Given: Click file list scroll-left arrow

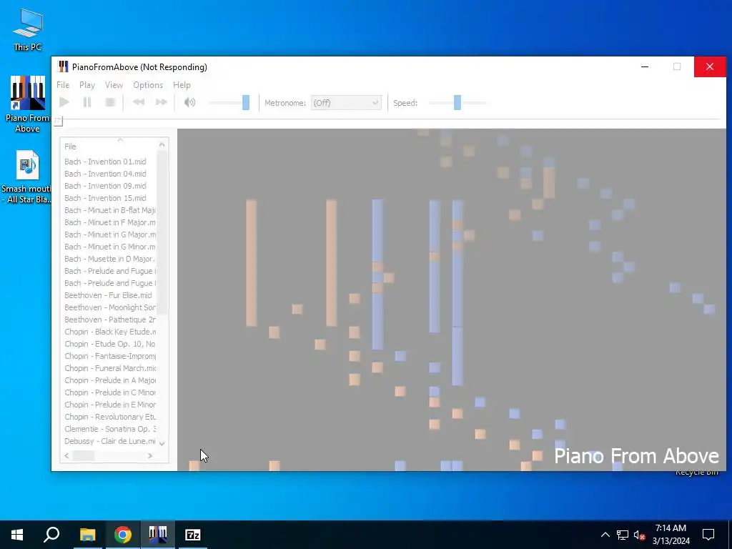Looking at the screenshot, I should click(66, 455).
